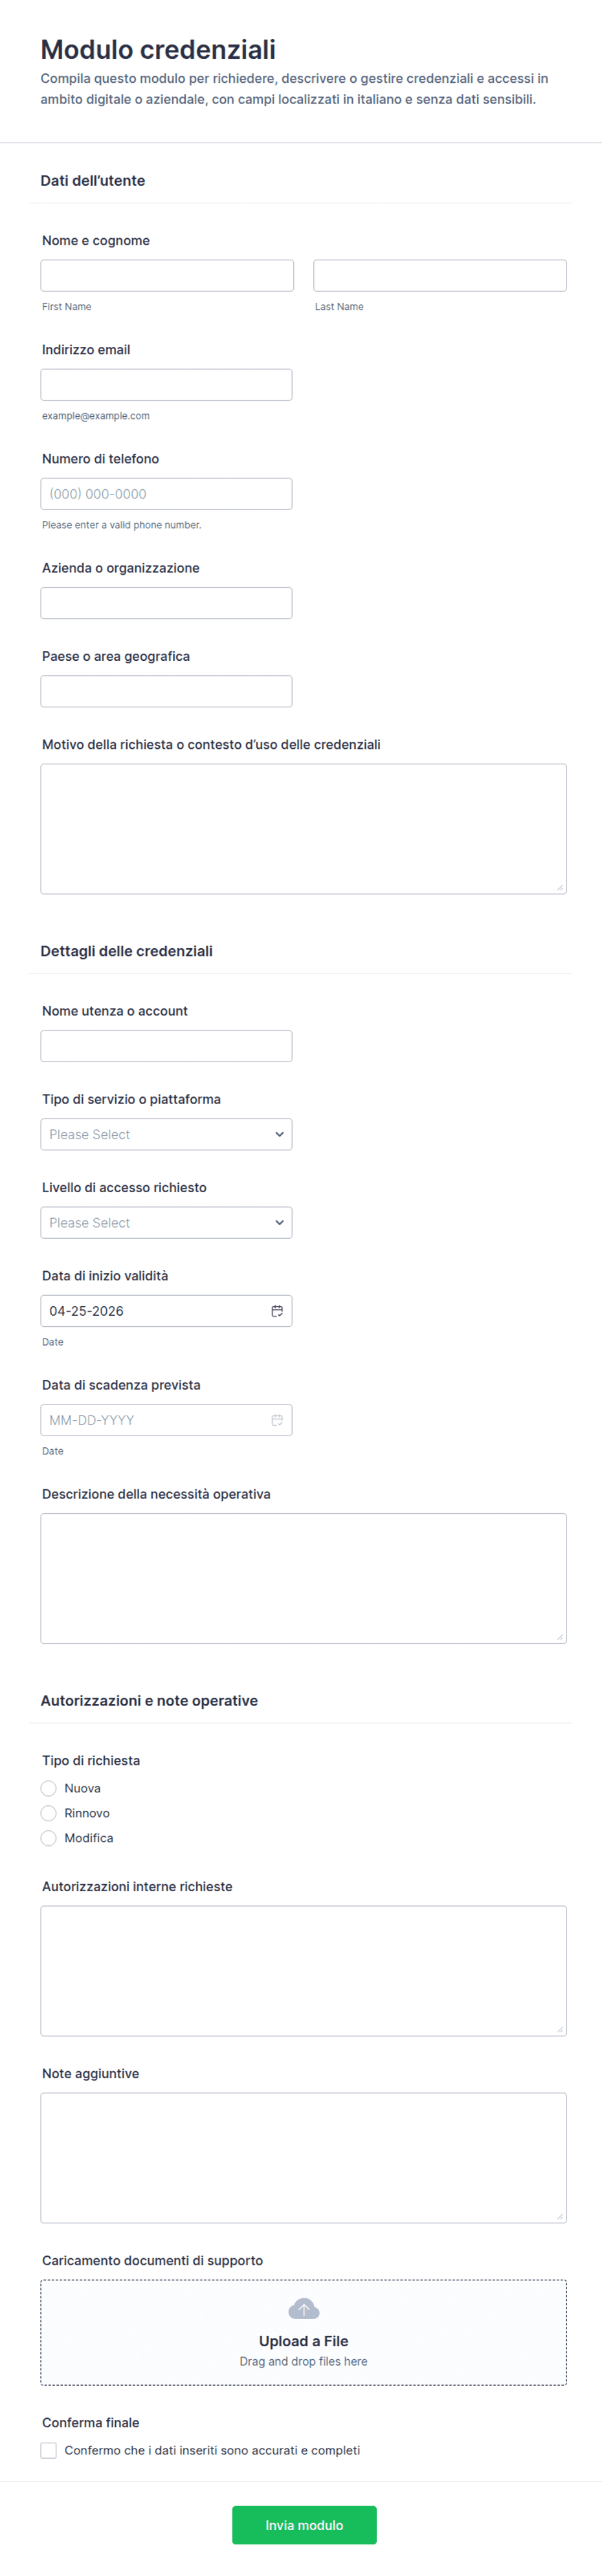The width and height of the screenshot is (602, 2576).
Task: Open calendar picker for Data di inizio validità
Action: 277,1311
